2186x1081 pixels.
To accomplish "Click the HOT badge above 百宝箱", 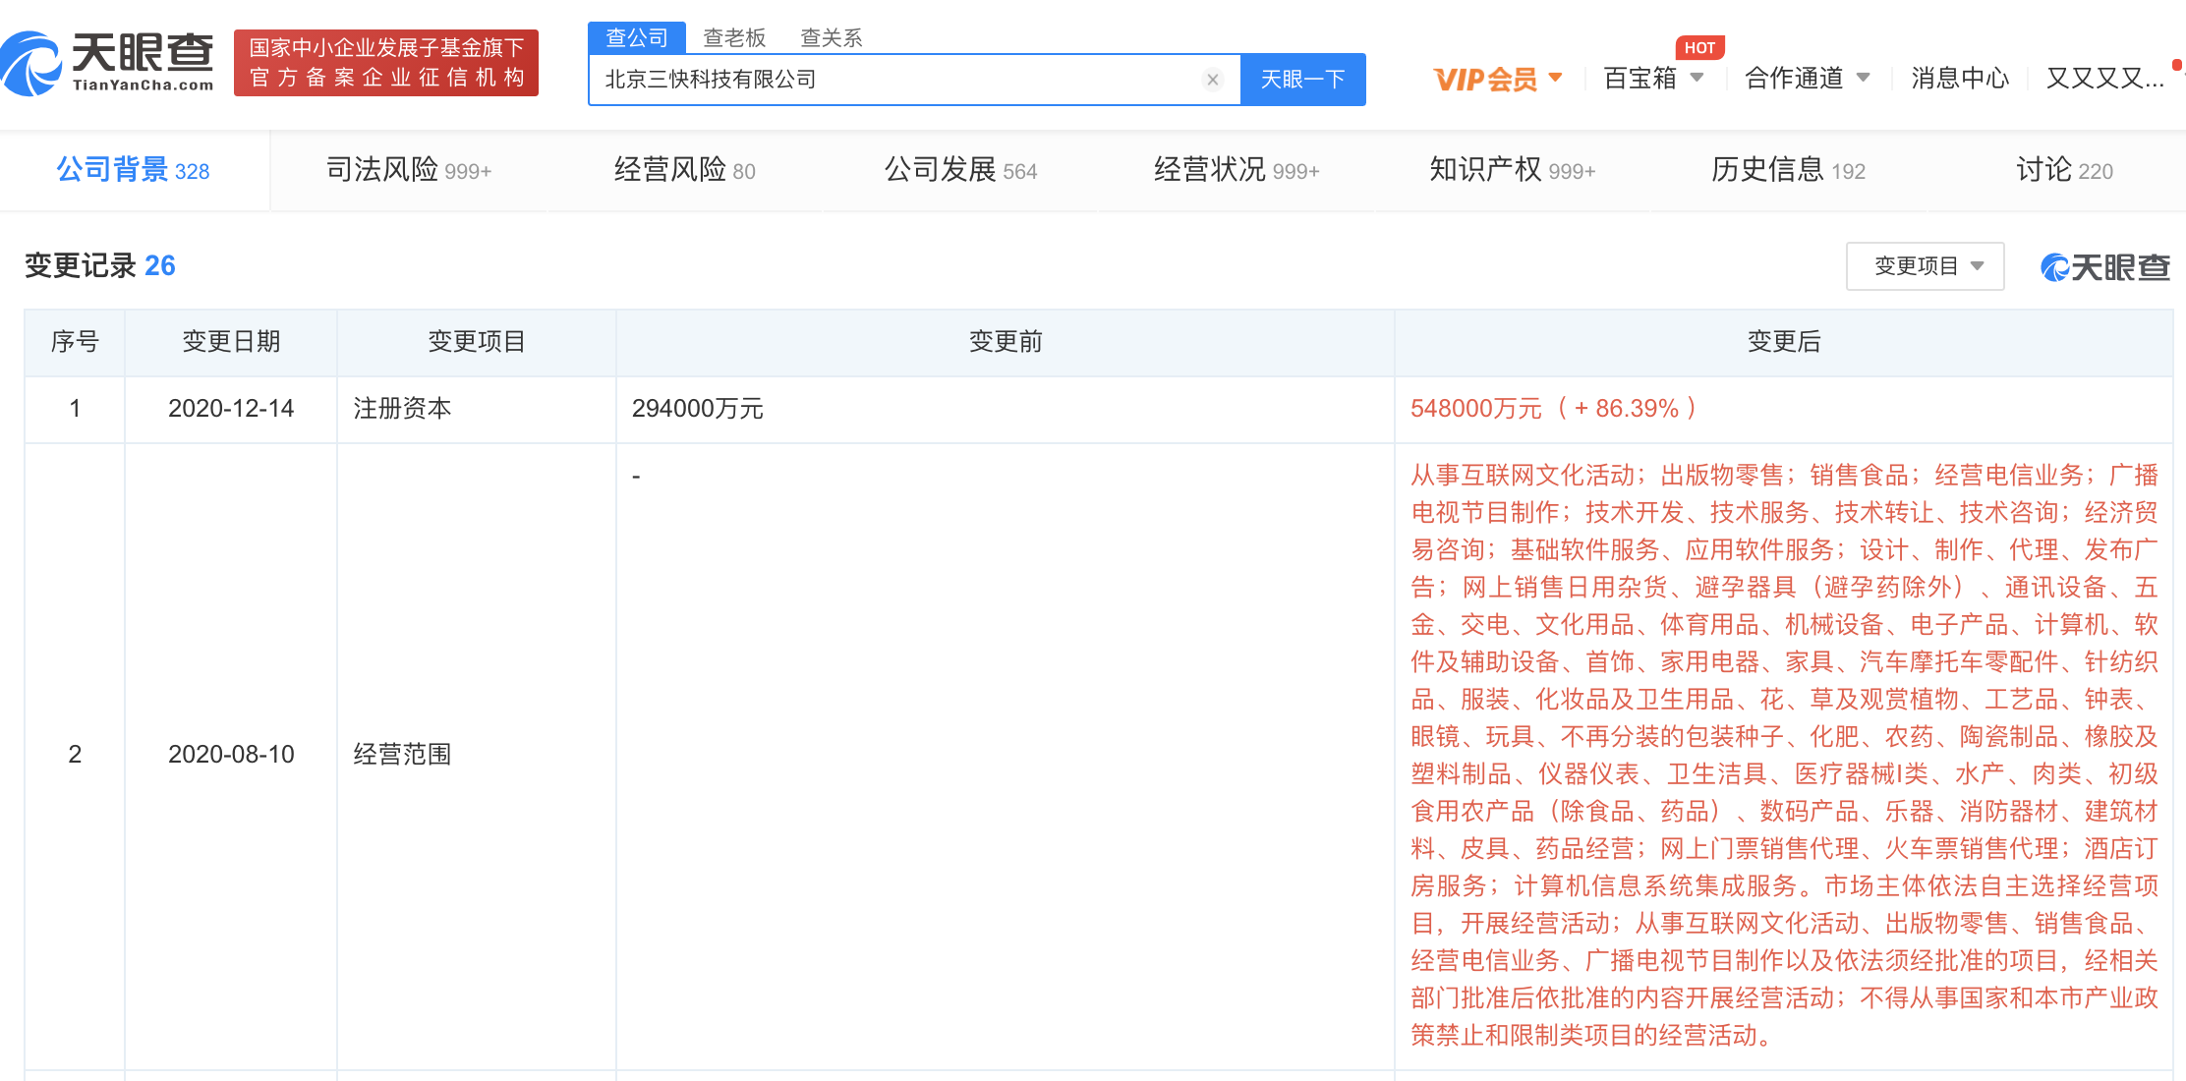I will tap(1699, 46).
